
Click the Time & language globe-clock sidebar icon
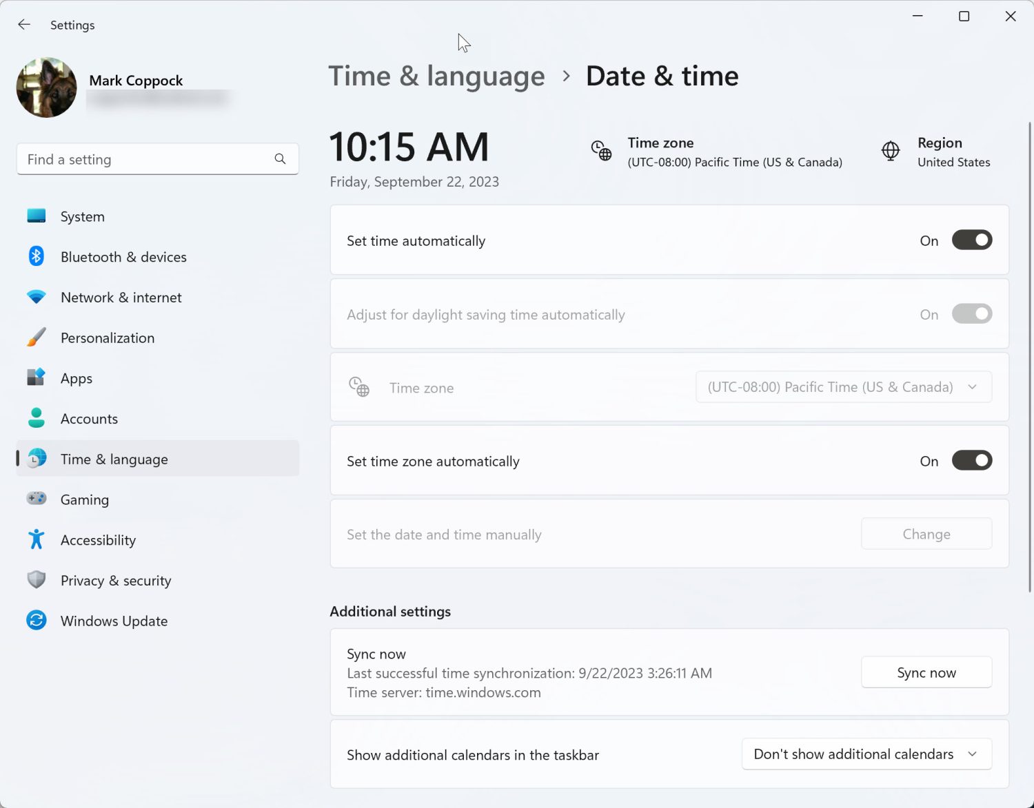tap(37, 459)
